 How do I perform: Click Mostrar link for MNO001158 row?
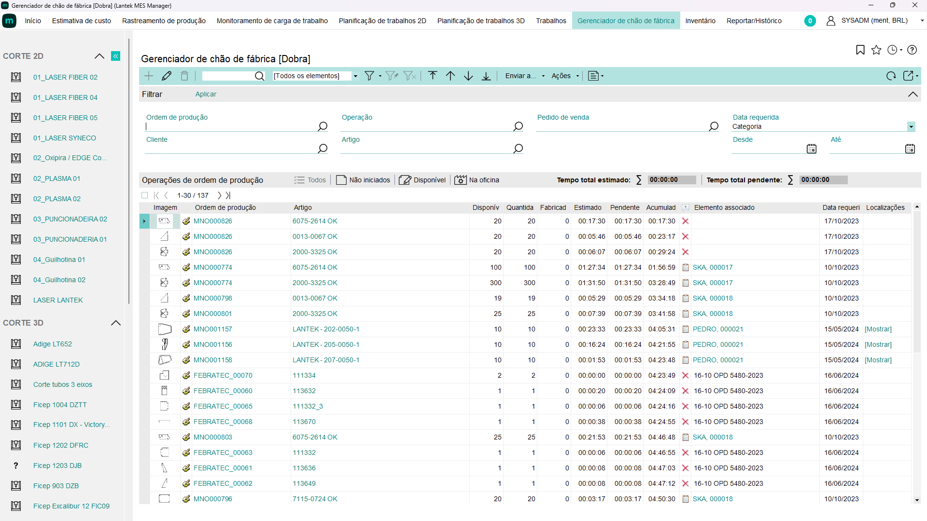point(878,360)
